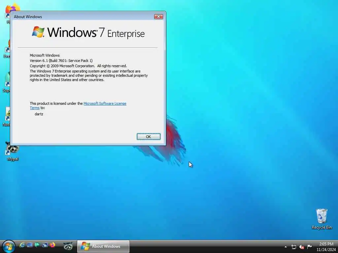Select the Recycle Bin desktop icon
Screen dimensions: 338x253
click(321, 219)
